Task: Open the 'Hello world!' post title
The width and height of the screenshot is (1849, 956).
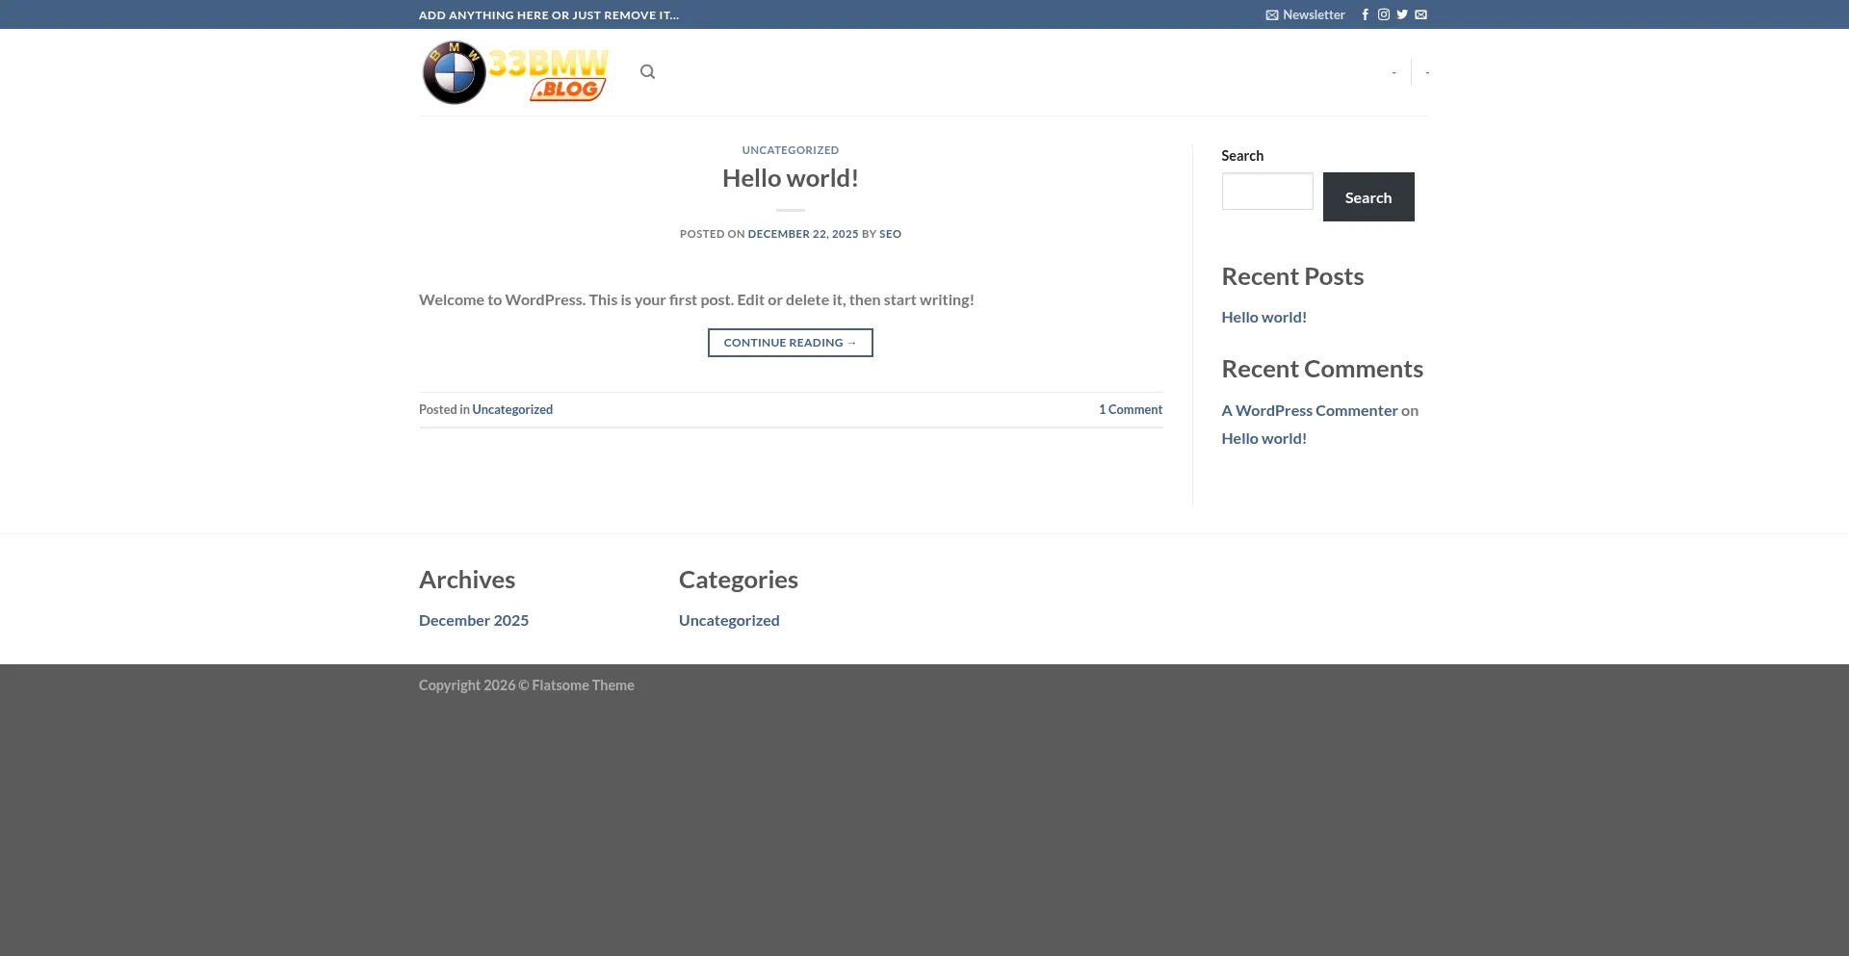Action: pyautogui.click(x=790, y=178)
